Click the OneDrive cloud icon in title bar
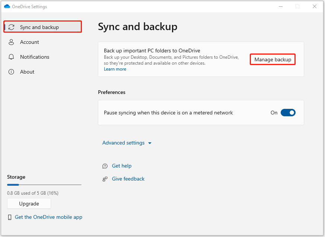Screen dimensions: 325x237 pos(7,6)
